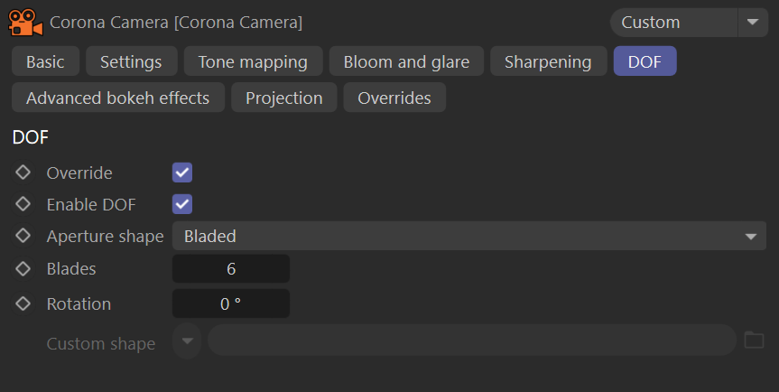Switch to the Tone mapping tab
The width and height of the screenshot is (779, 392).
point(253,61)
